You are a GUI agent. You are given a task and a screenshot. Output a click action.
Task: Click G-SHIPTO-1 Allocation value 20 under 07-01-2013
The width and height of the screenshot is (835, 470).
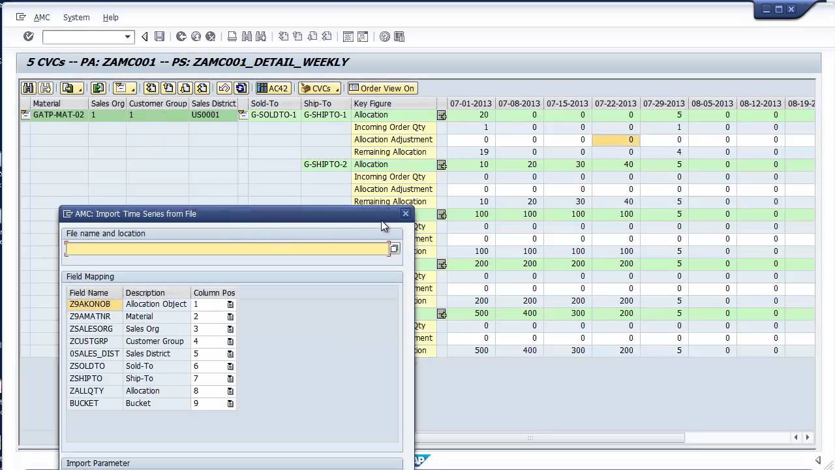[471, 115]
